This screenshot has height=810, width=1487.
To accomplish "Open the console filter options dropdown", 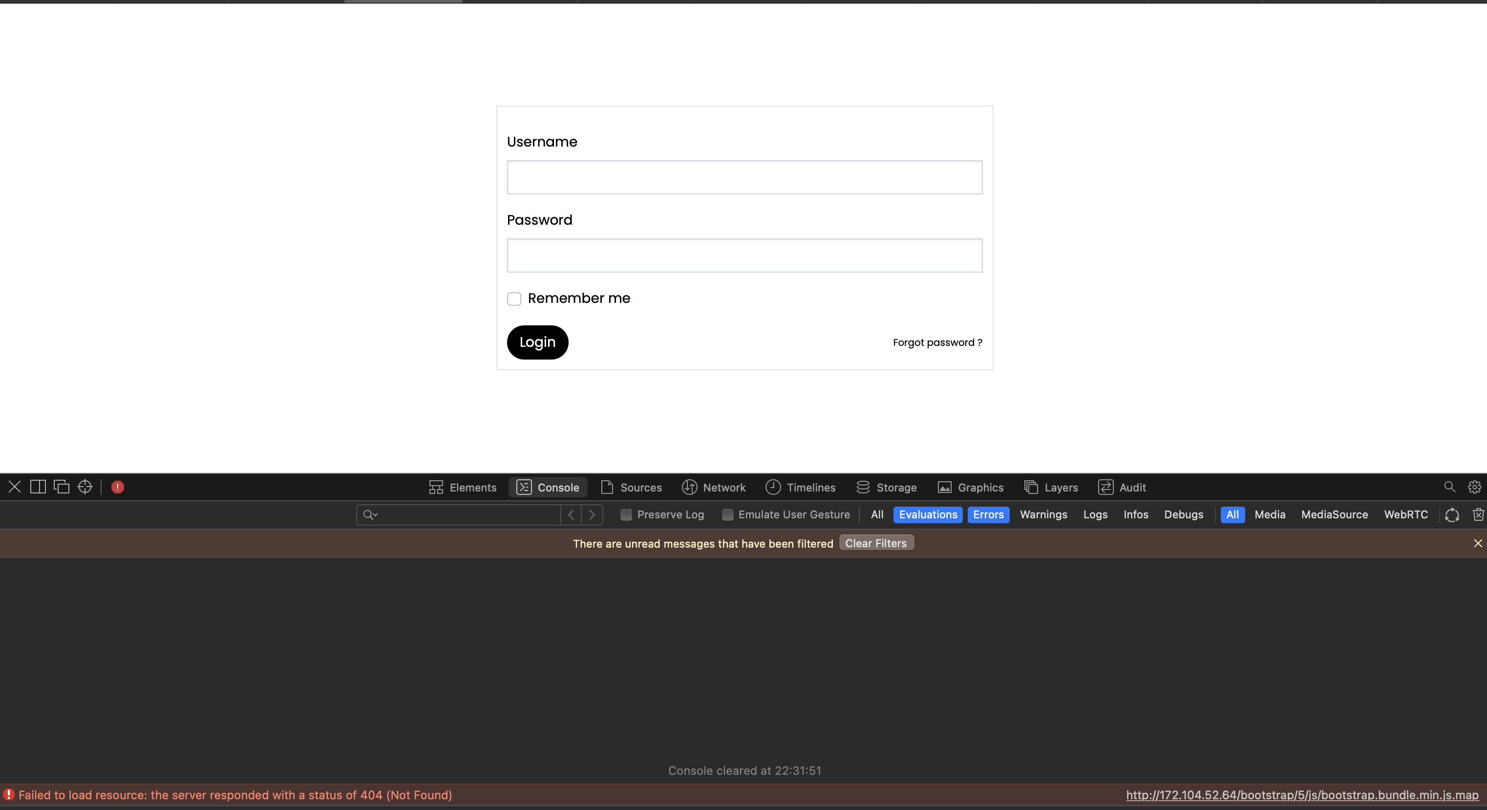I will point(370,514).
